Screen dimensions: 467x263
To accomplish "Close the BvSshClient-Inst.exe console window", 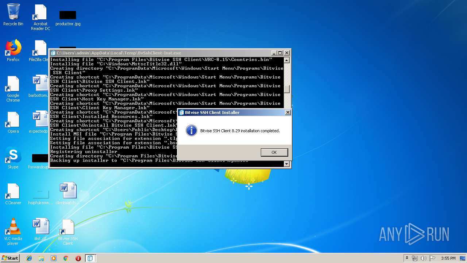I will 287,53.
